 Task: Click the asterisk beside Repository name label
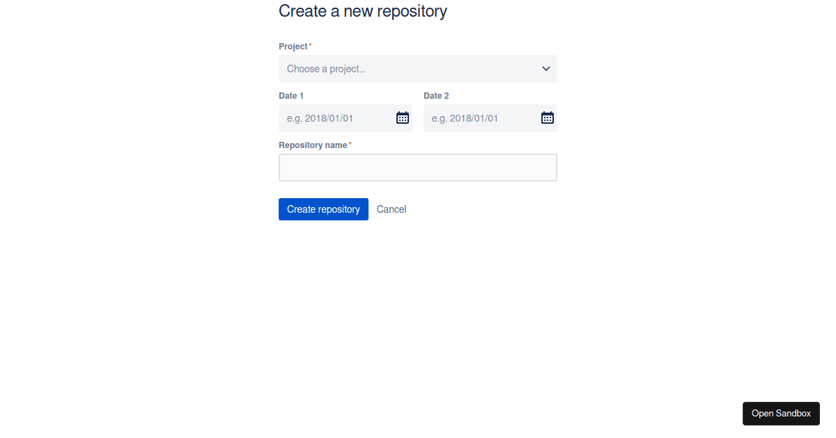click(x=350, y=143)
